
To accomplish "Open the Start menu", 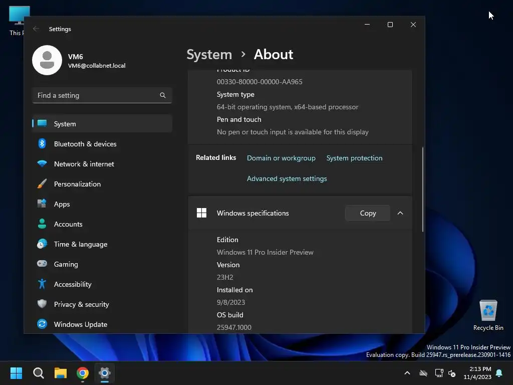I will click(x=16, y=373).
